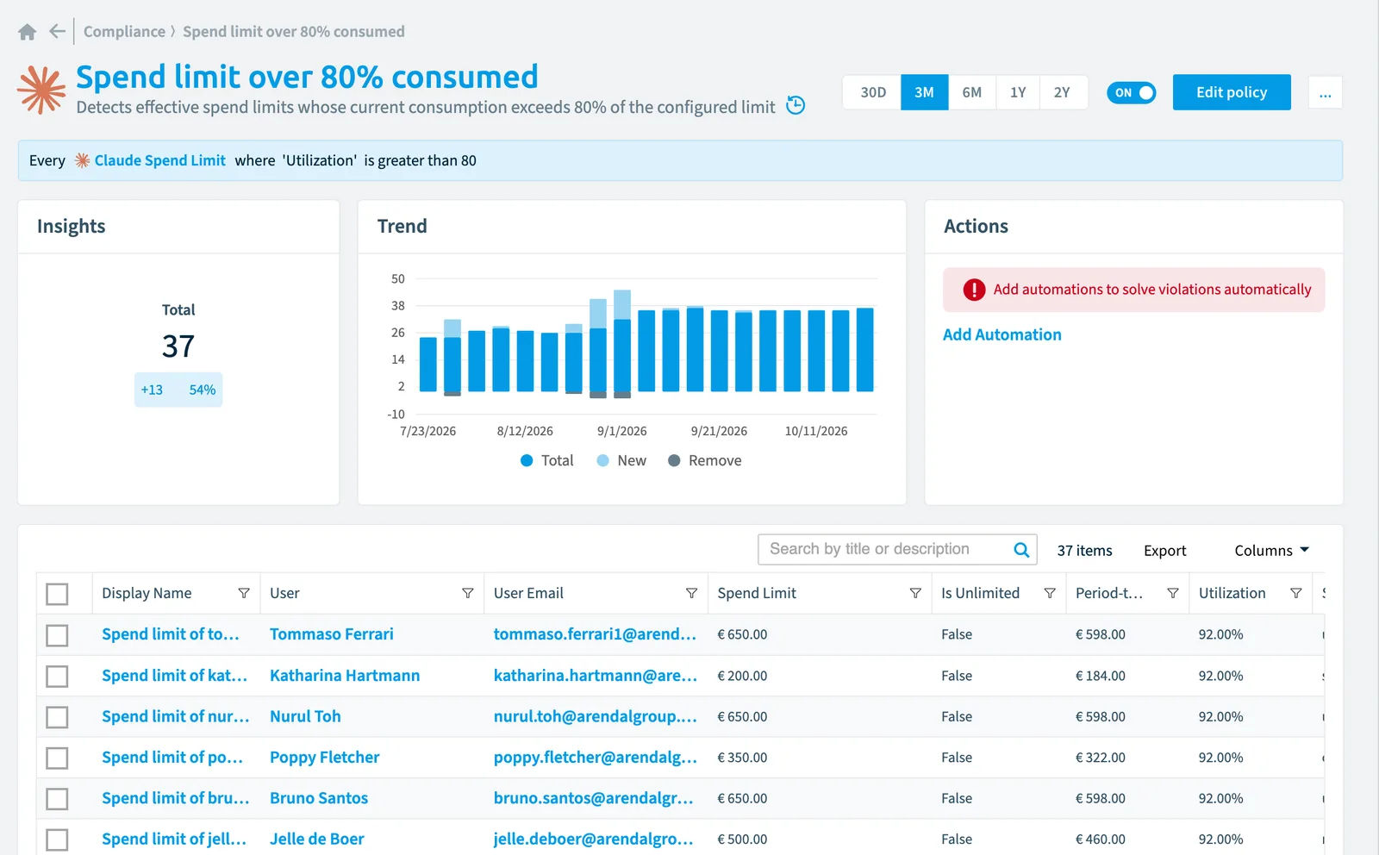Open User Email column filter icon
Viewport: 1379px width, 855px height.
(691, 593)
